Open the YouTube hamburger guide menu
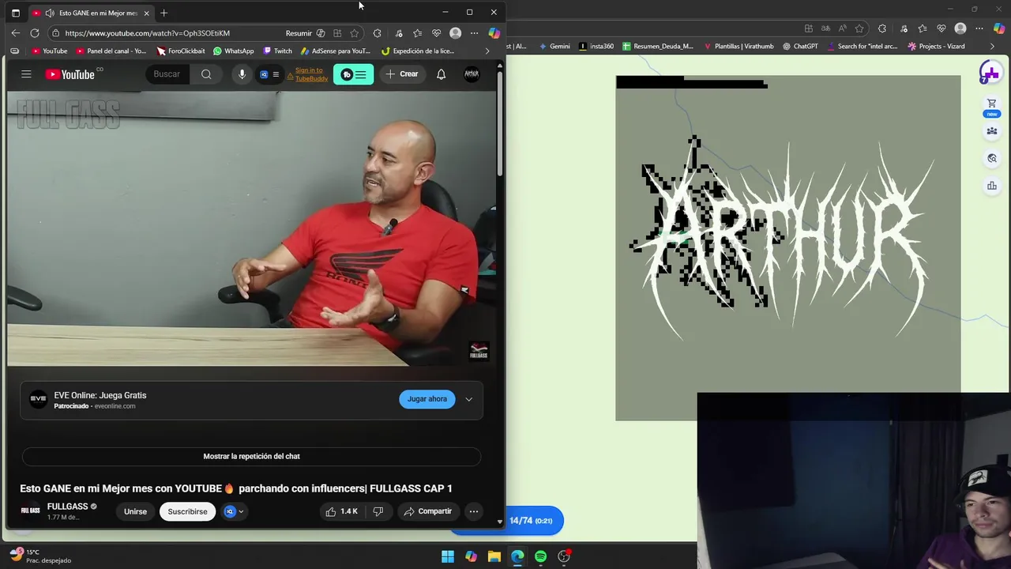 pyautogui.click(x=26, y=74)
